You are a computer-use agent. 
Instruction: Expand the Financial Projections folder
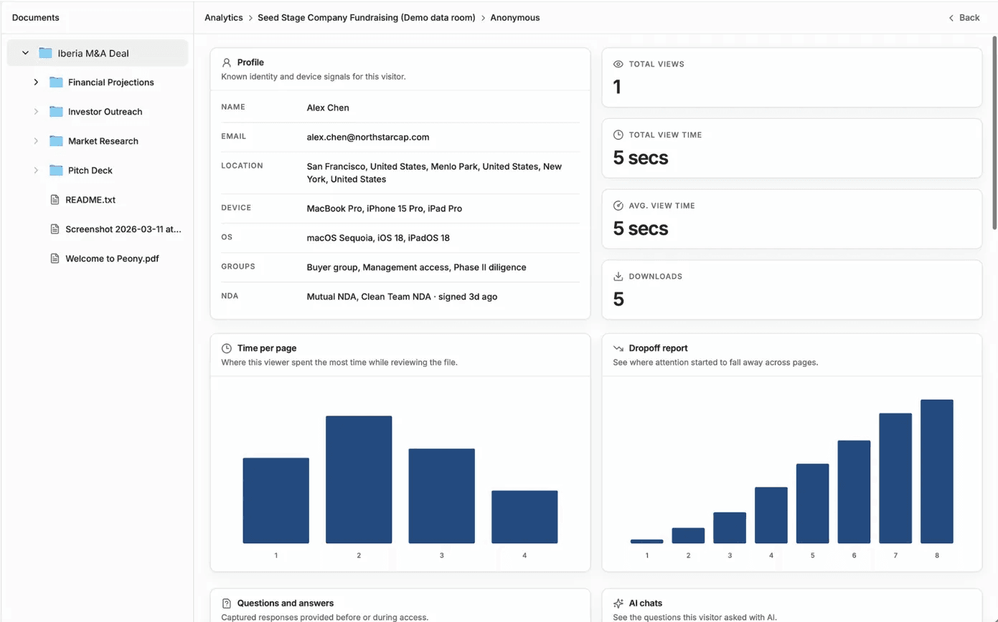tap(36, 82)
